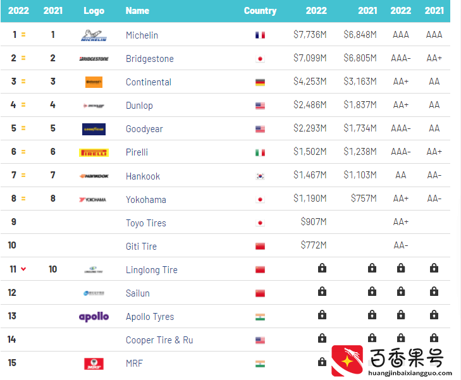Screen dimensions: 461x380
Task: Click the blue Goodyear logo
Action: (x=94, y=129)
